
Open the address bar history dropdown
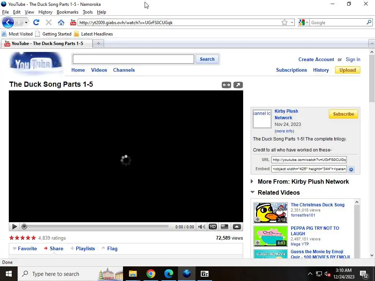click(x=292, y=22)
